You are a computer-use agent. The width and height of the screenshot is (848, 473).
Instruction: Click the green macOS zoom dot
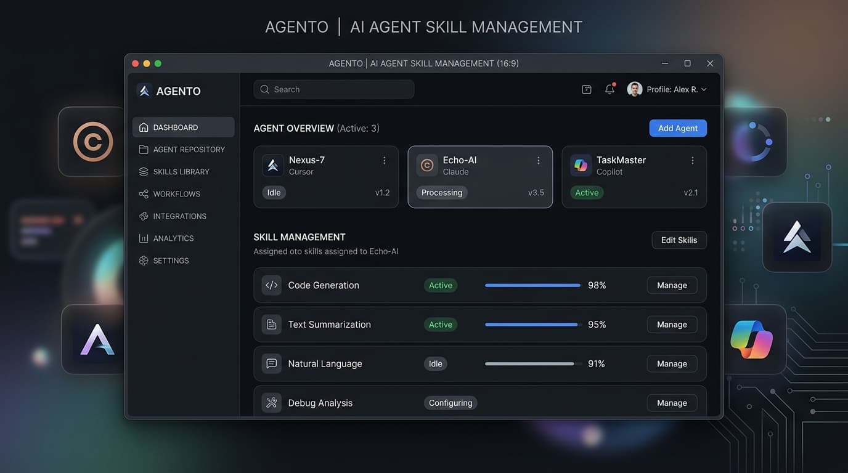click(x=158, y=63)
